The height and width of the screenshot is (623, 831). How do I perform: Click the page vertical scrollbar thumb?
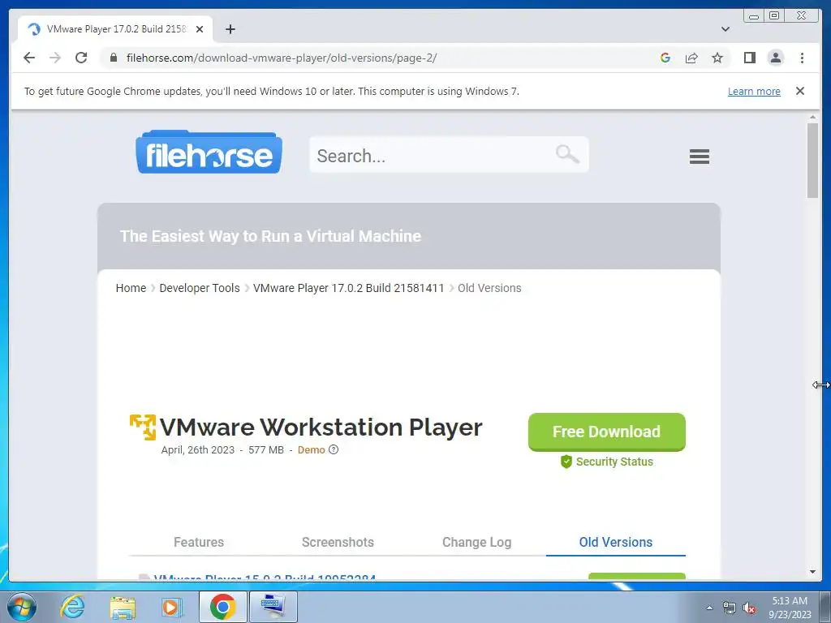pyautogui.click(x=813, y=161)
